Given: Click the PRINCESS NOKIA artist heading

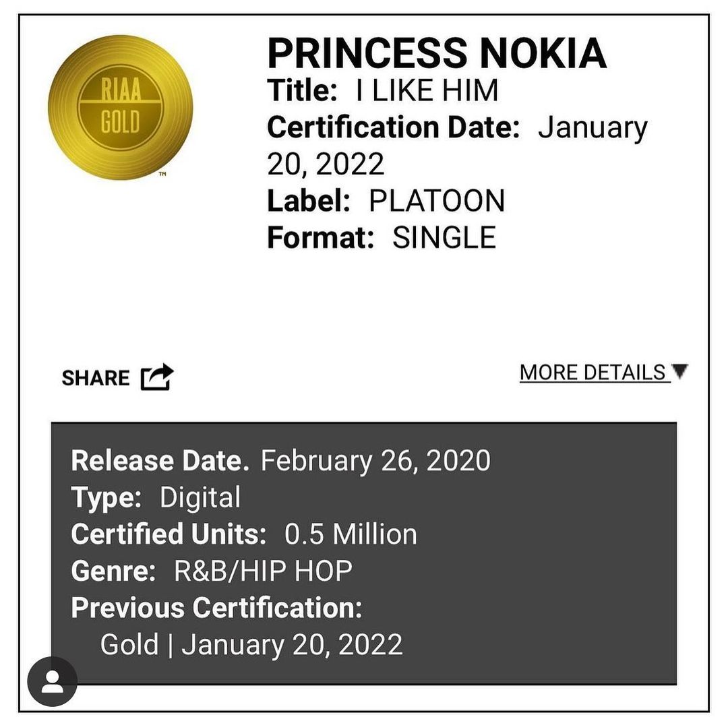Looking at the screenshot, I should (437, 53).
